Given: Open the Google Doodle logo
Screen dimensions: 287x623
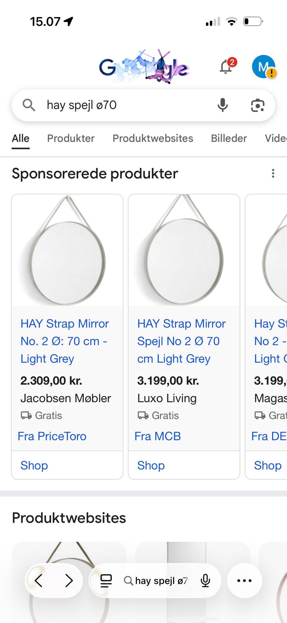Looking at the screenshot, I should point(144,66).
